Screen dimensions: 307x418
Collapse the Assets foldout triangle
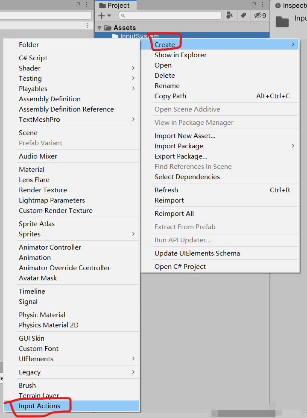99,27
